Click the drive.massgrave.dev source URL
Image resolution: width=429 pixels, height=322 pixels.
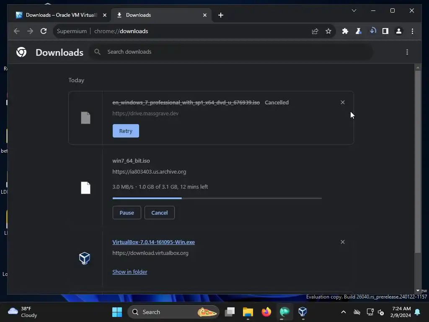tap(145, 113)
